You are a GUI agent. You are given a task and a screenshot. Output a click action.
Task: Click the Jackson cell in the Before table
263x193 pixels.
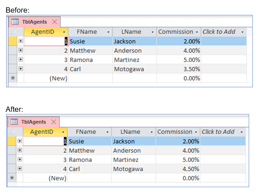134,41
